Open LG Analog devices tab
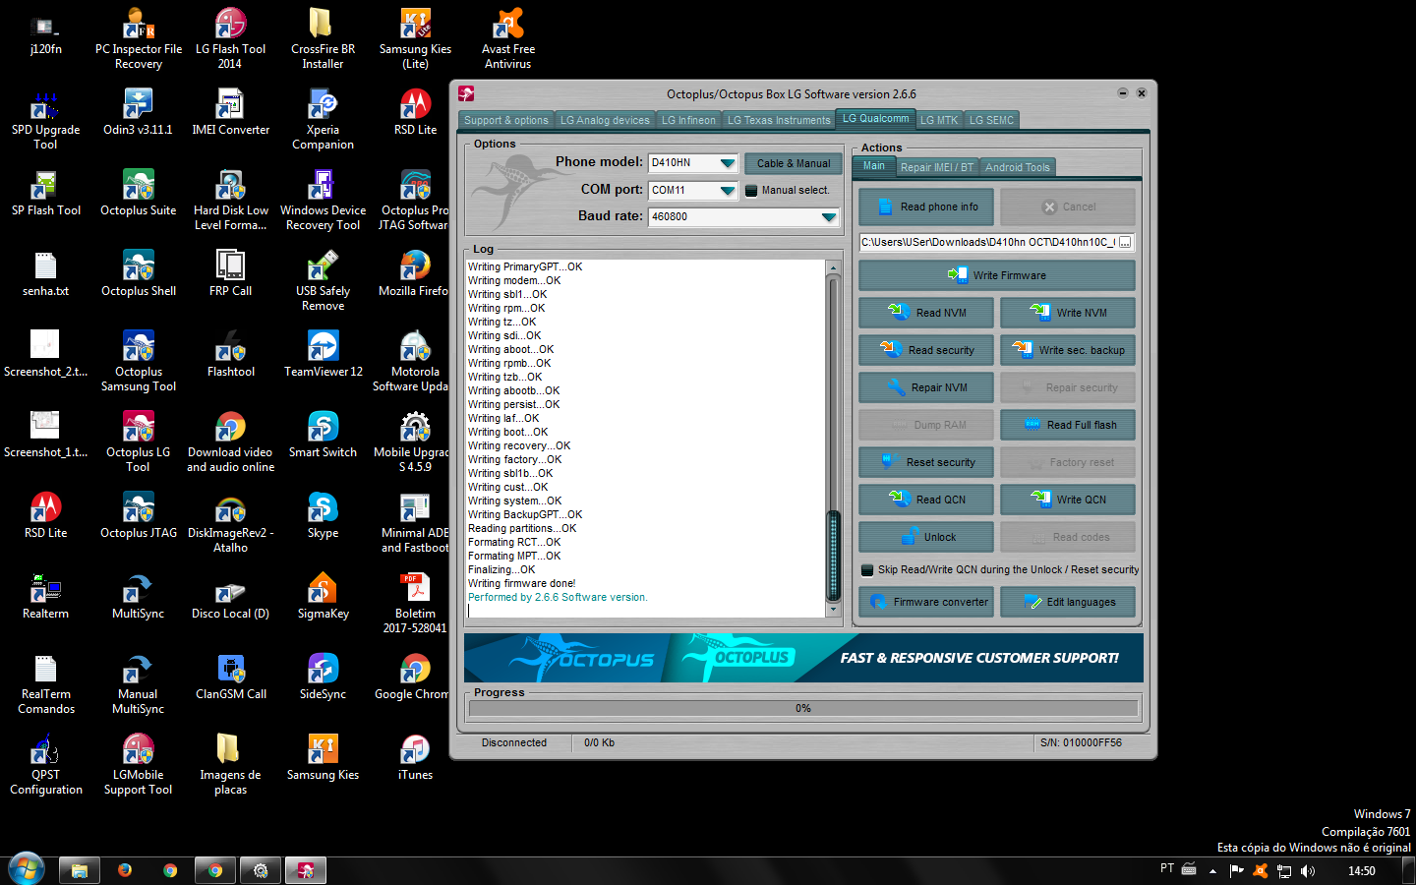The image size is (1416, 885). [605, 120]
